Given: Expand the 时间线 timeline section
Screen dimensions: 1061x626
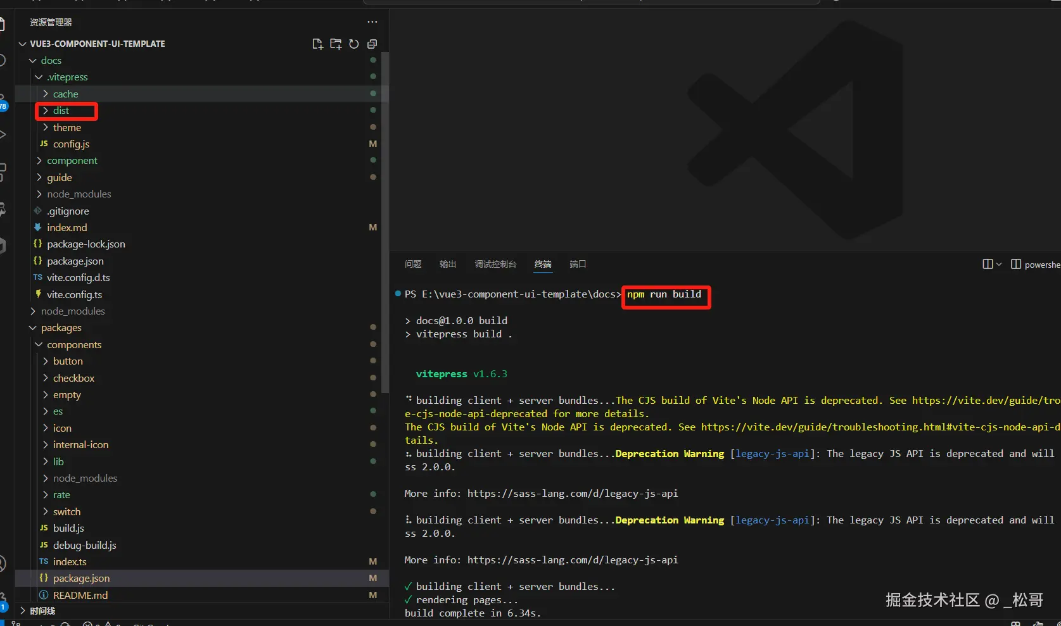Looking at the screenshot, I should click(23, 611).
